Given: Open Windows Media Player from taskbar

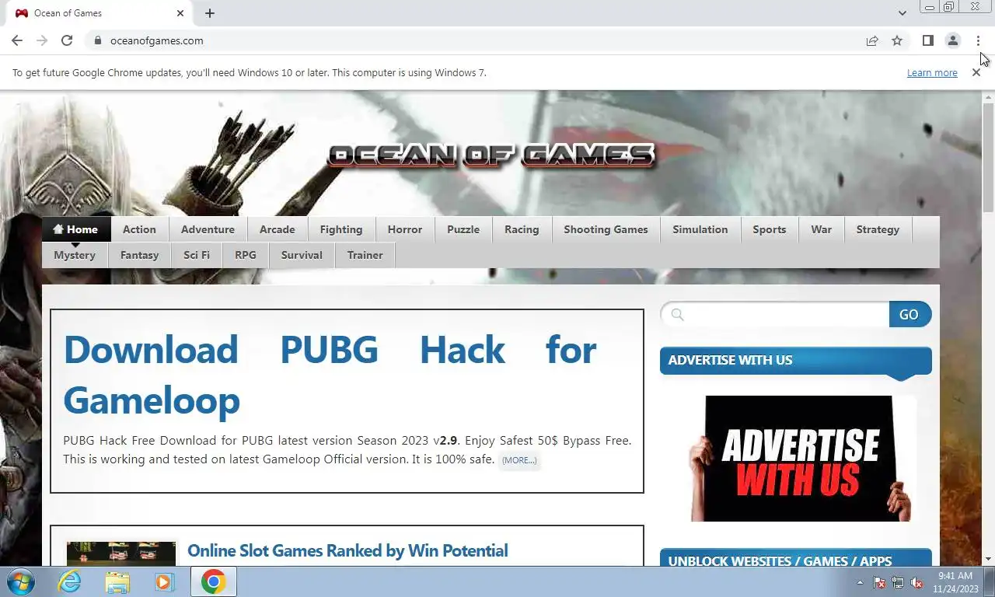Looking at the screenshot, I should point(164,581).
